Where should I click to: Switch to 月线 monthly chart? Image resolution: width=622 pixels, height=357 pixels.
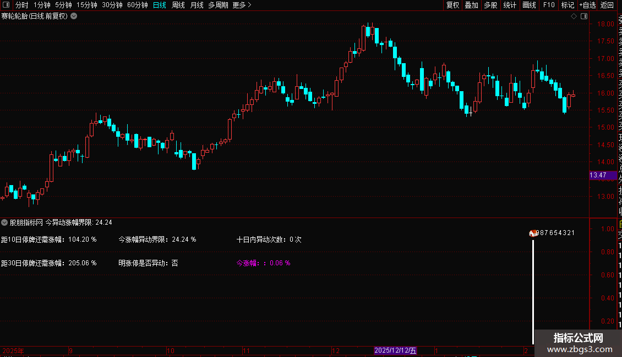(x=197, y=5)
